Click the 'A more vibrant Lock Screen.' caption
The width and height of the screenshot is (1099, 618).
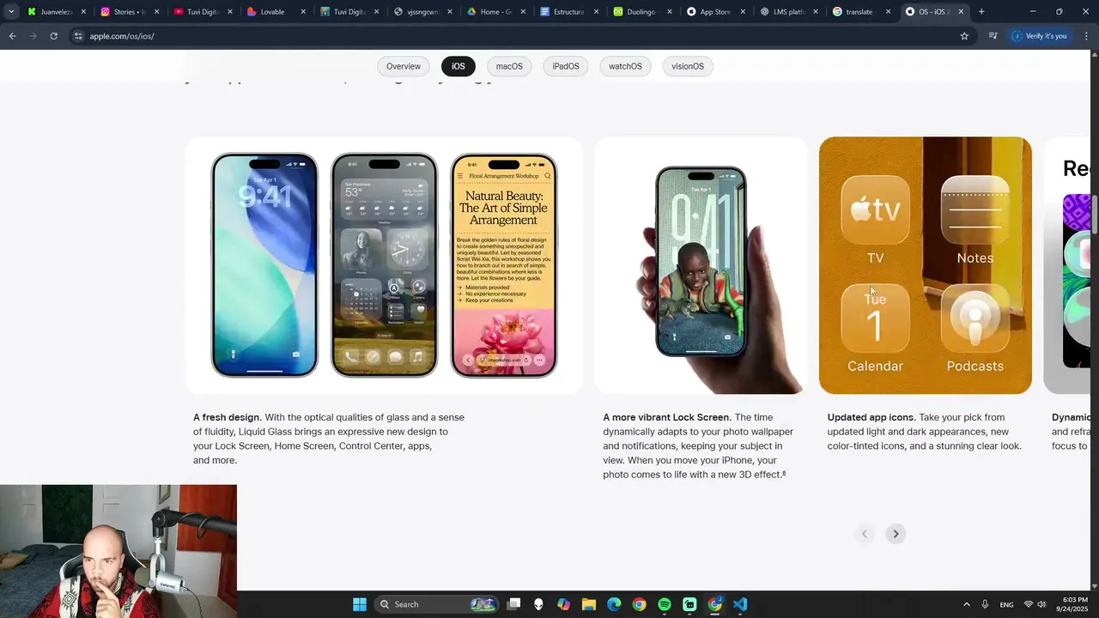pyautogui.click(x=667, y=417)
